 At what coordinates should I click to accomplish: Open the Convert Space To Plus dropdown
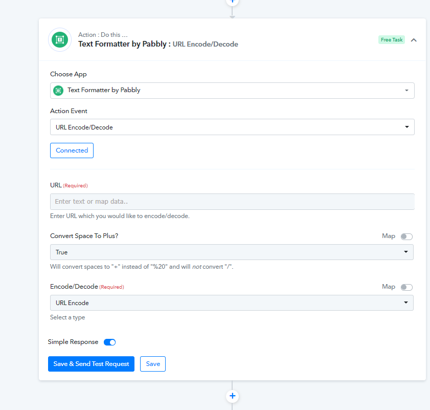[232, 252]
